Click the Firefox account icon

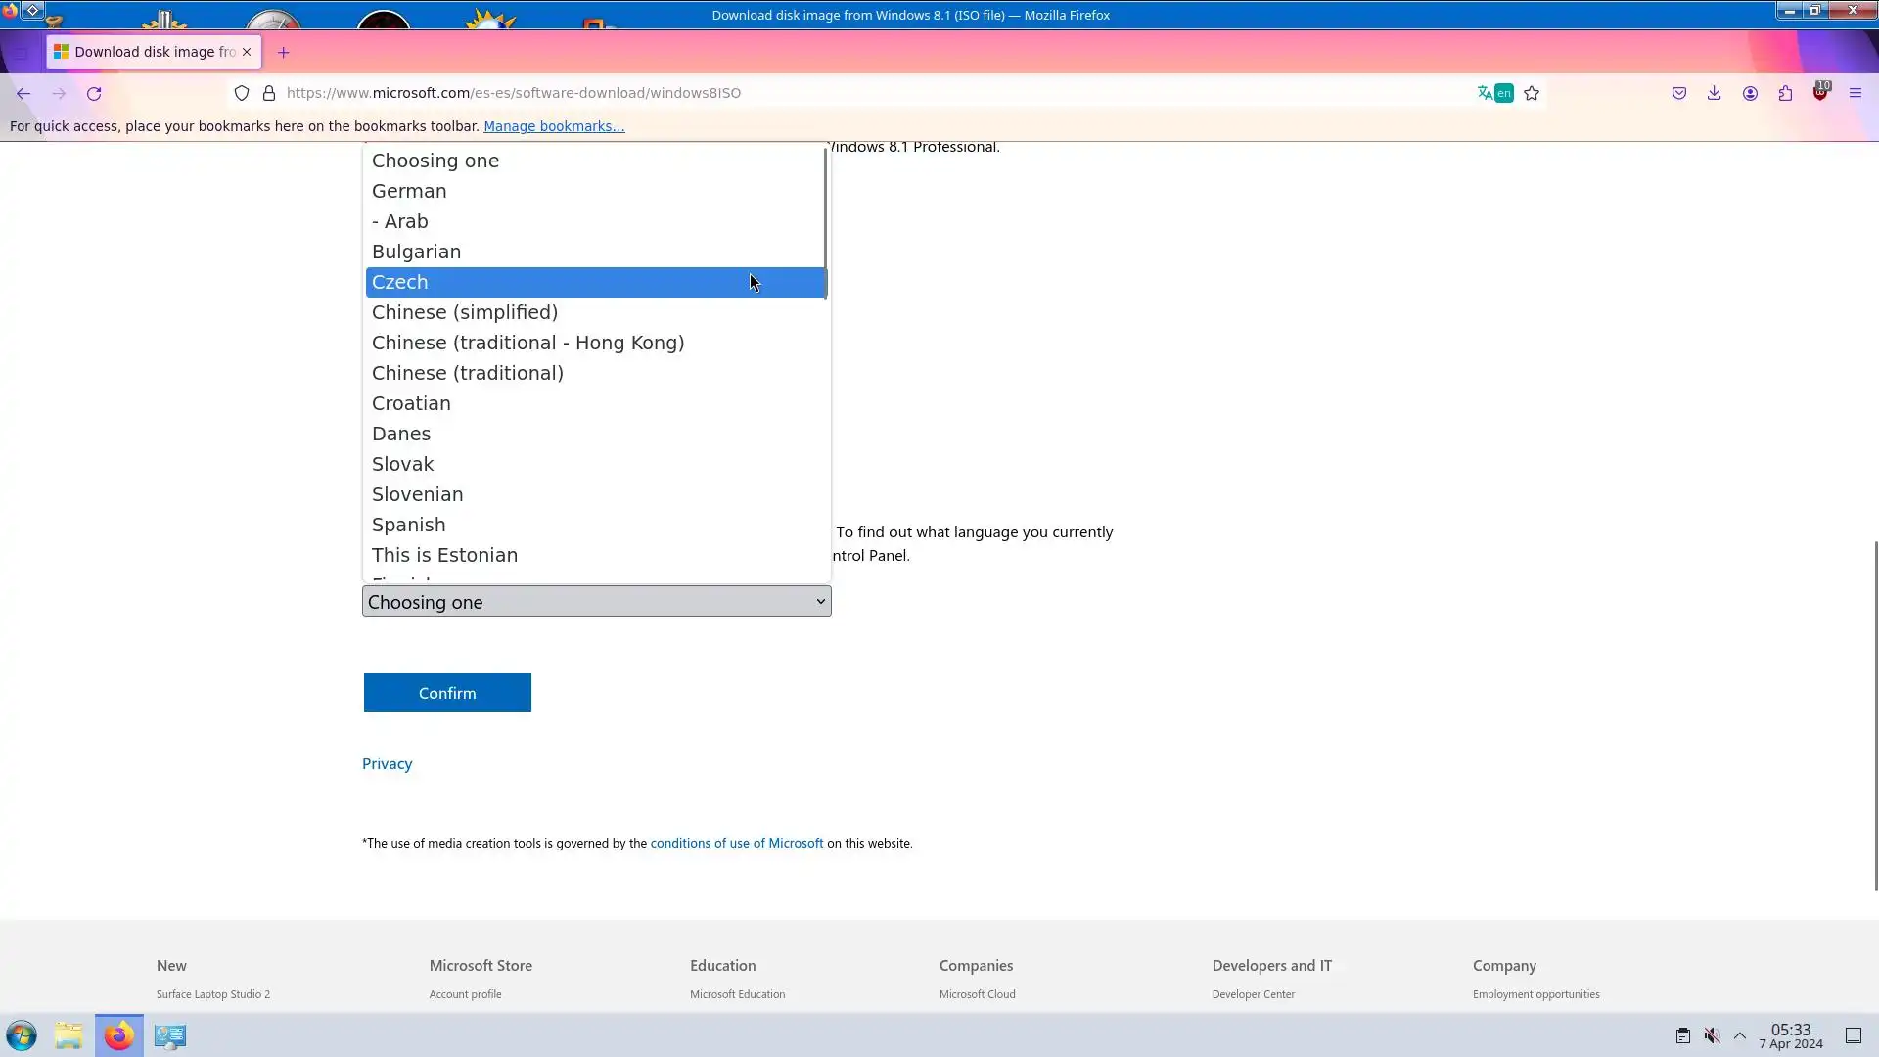point(1750,94)
